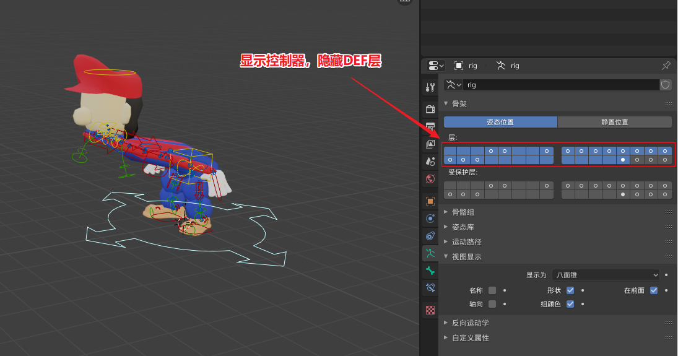Open the Bone Constraint properties tab

(430, 288)
